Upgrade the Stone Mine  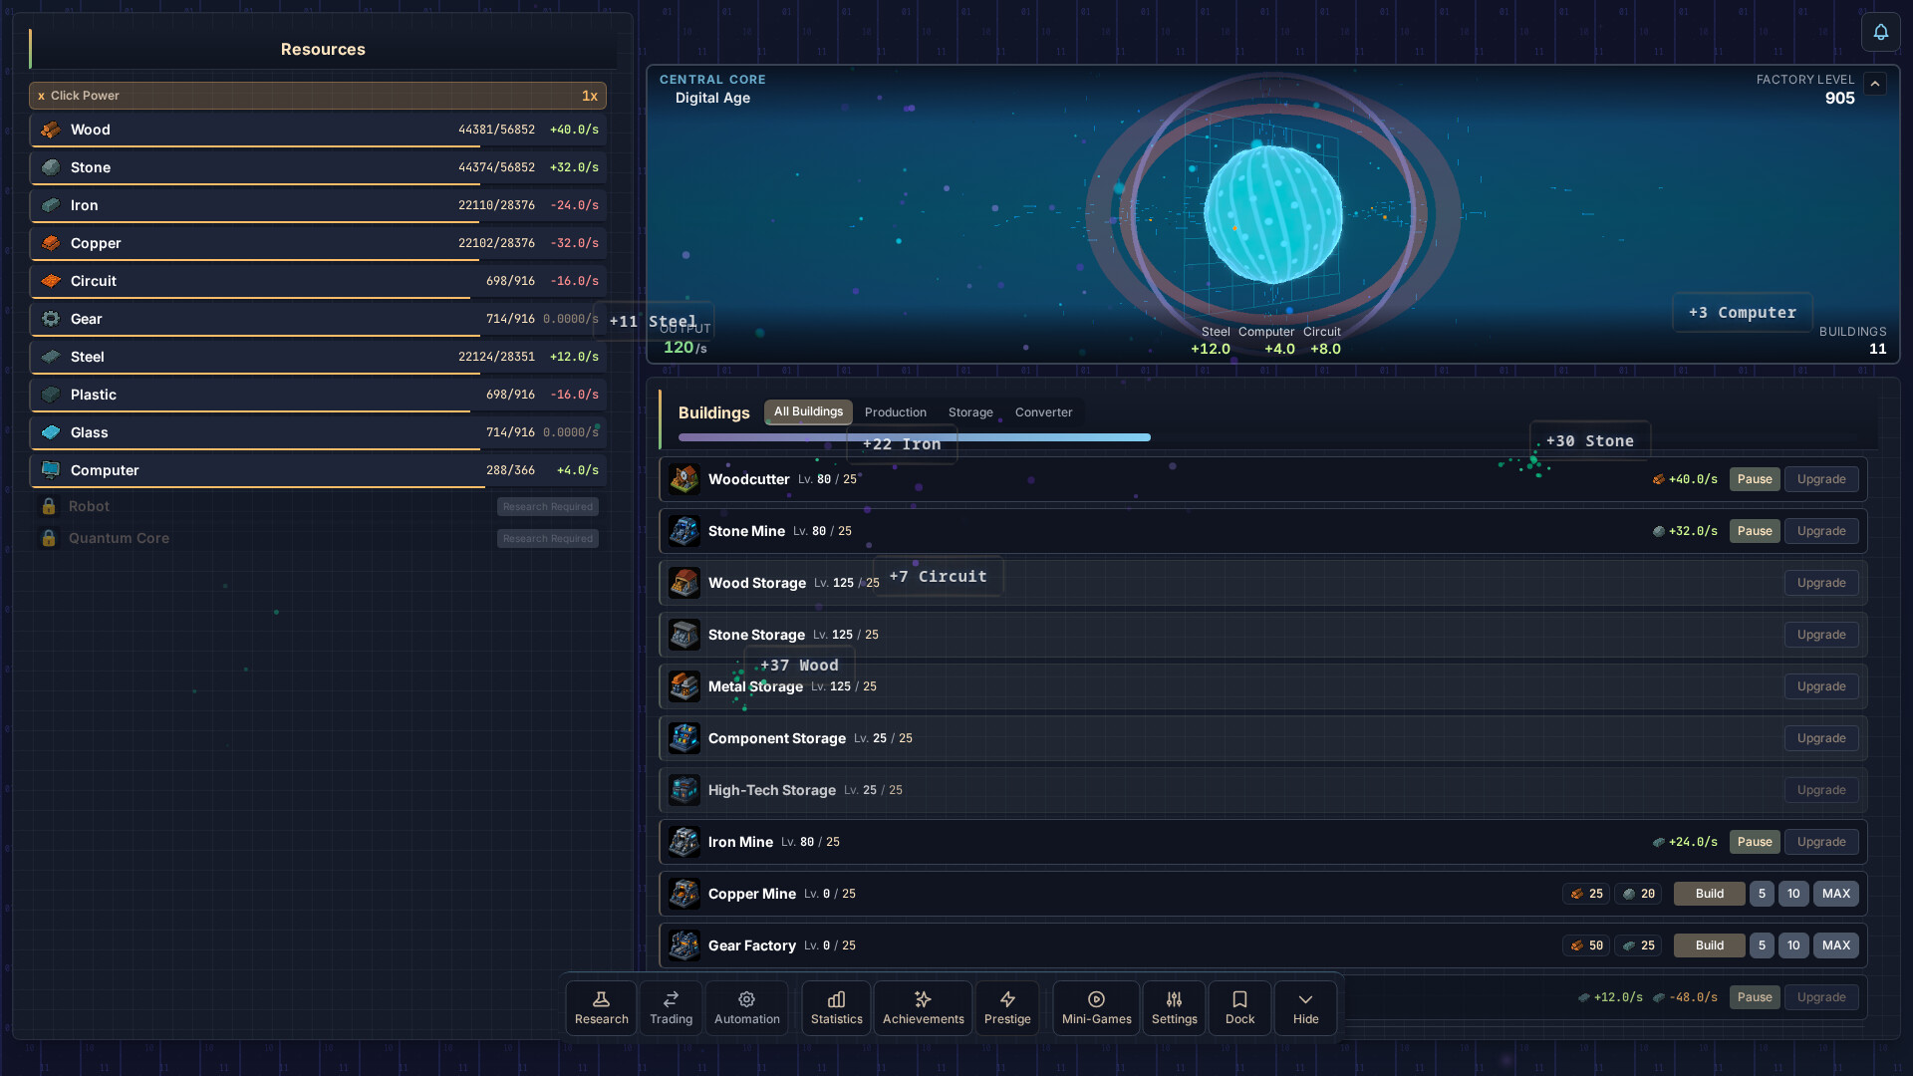click(x=1821, y=531)
